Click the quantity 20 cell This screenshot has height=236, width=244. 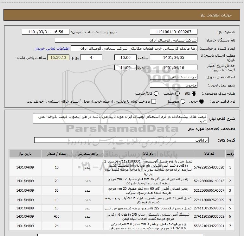pyautogui.click(x=57, y=181)
